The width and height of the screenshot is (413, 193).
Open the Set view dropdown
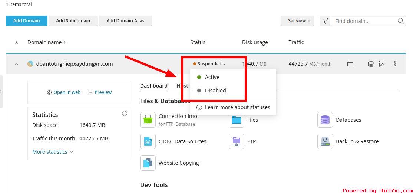click(x=297, y=21)
